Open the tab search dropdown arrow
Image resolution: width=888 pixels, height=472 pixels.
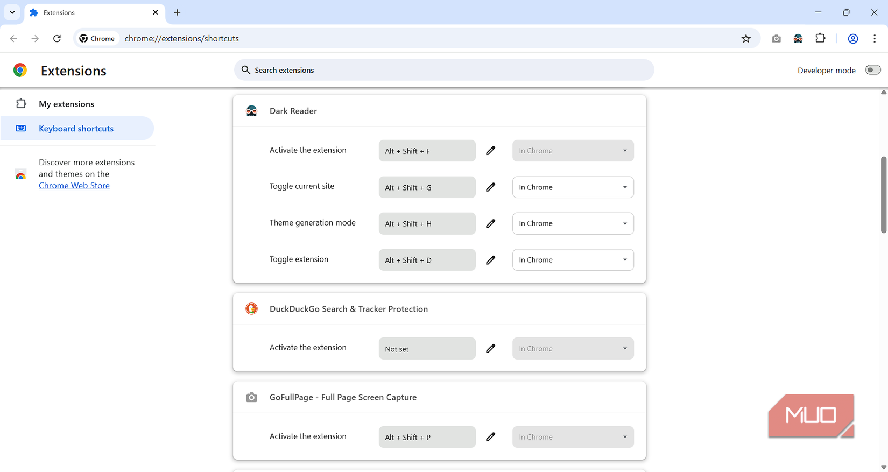[12, 12]
